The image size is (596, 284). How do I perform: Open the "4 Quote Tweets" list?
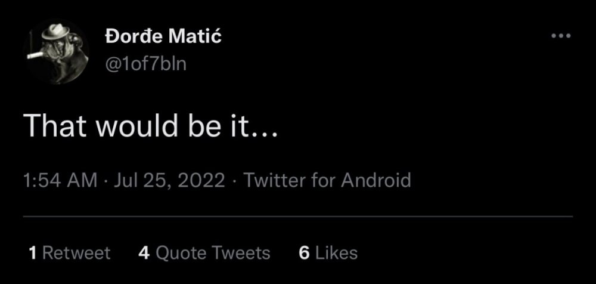coord(204,253)
